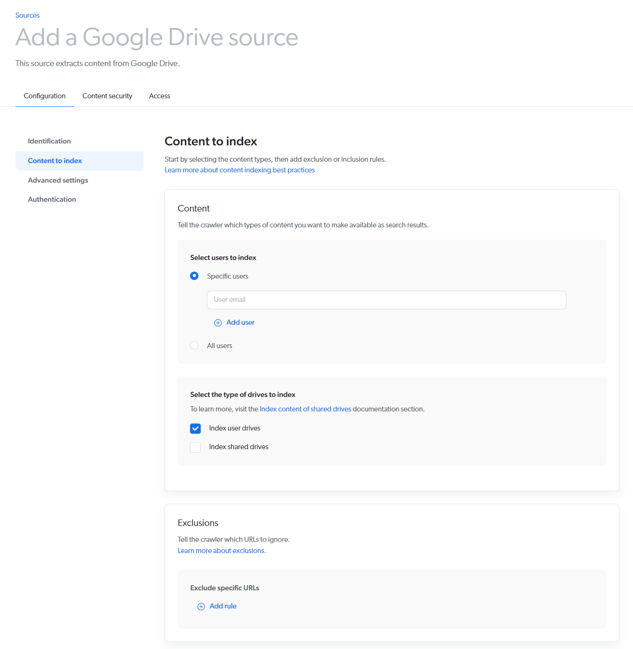Open the Access tab
The width and height of the screenshot is (633, 649).
(160, 96)
